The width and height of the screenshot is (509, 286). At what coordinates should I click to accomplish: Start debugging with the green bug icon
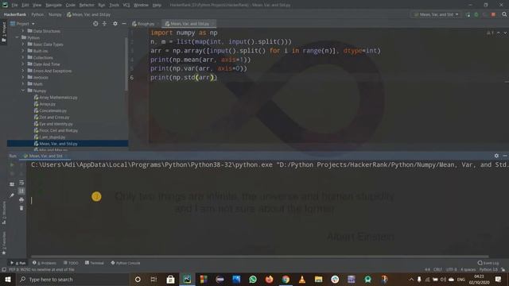pos(476,14)
